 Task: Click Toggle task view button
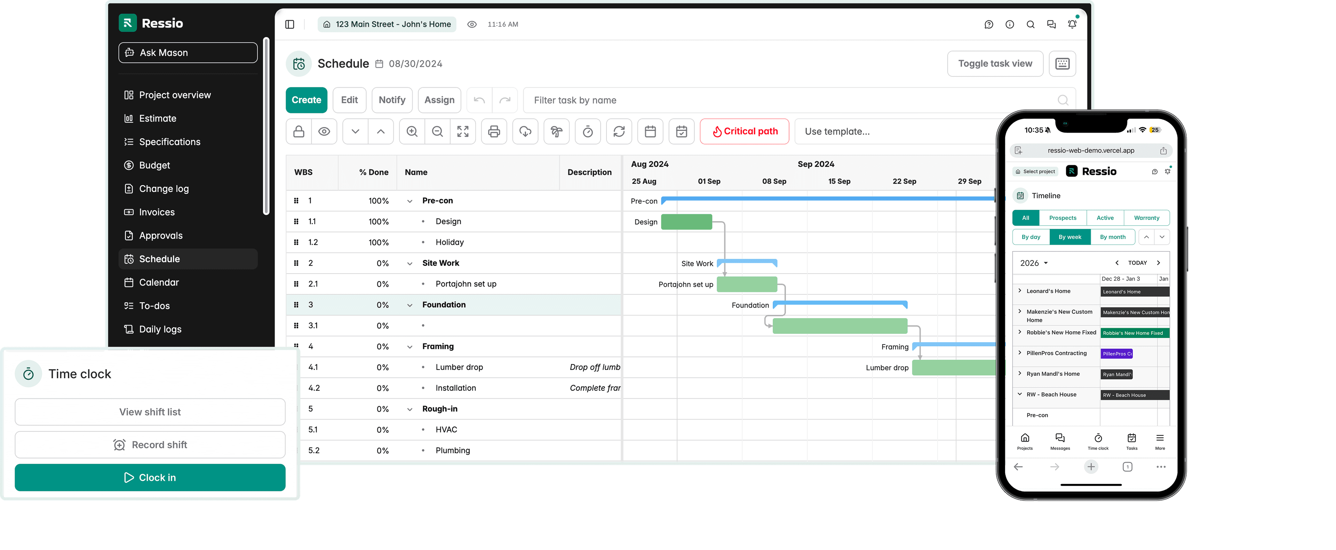click(x=995, y=64)
